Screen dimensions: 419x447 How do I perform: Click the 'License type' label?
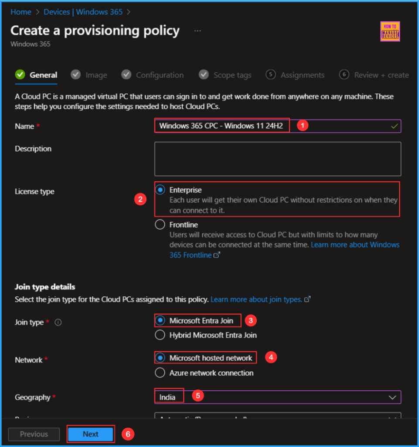(x=34, y=191)
